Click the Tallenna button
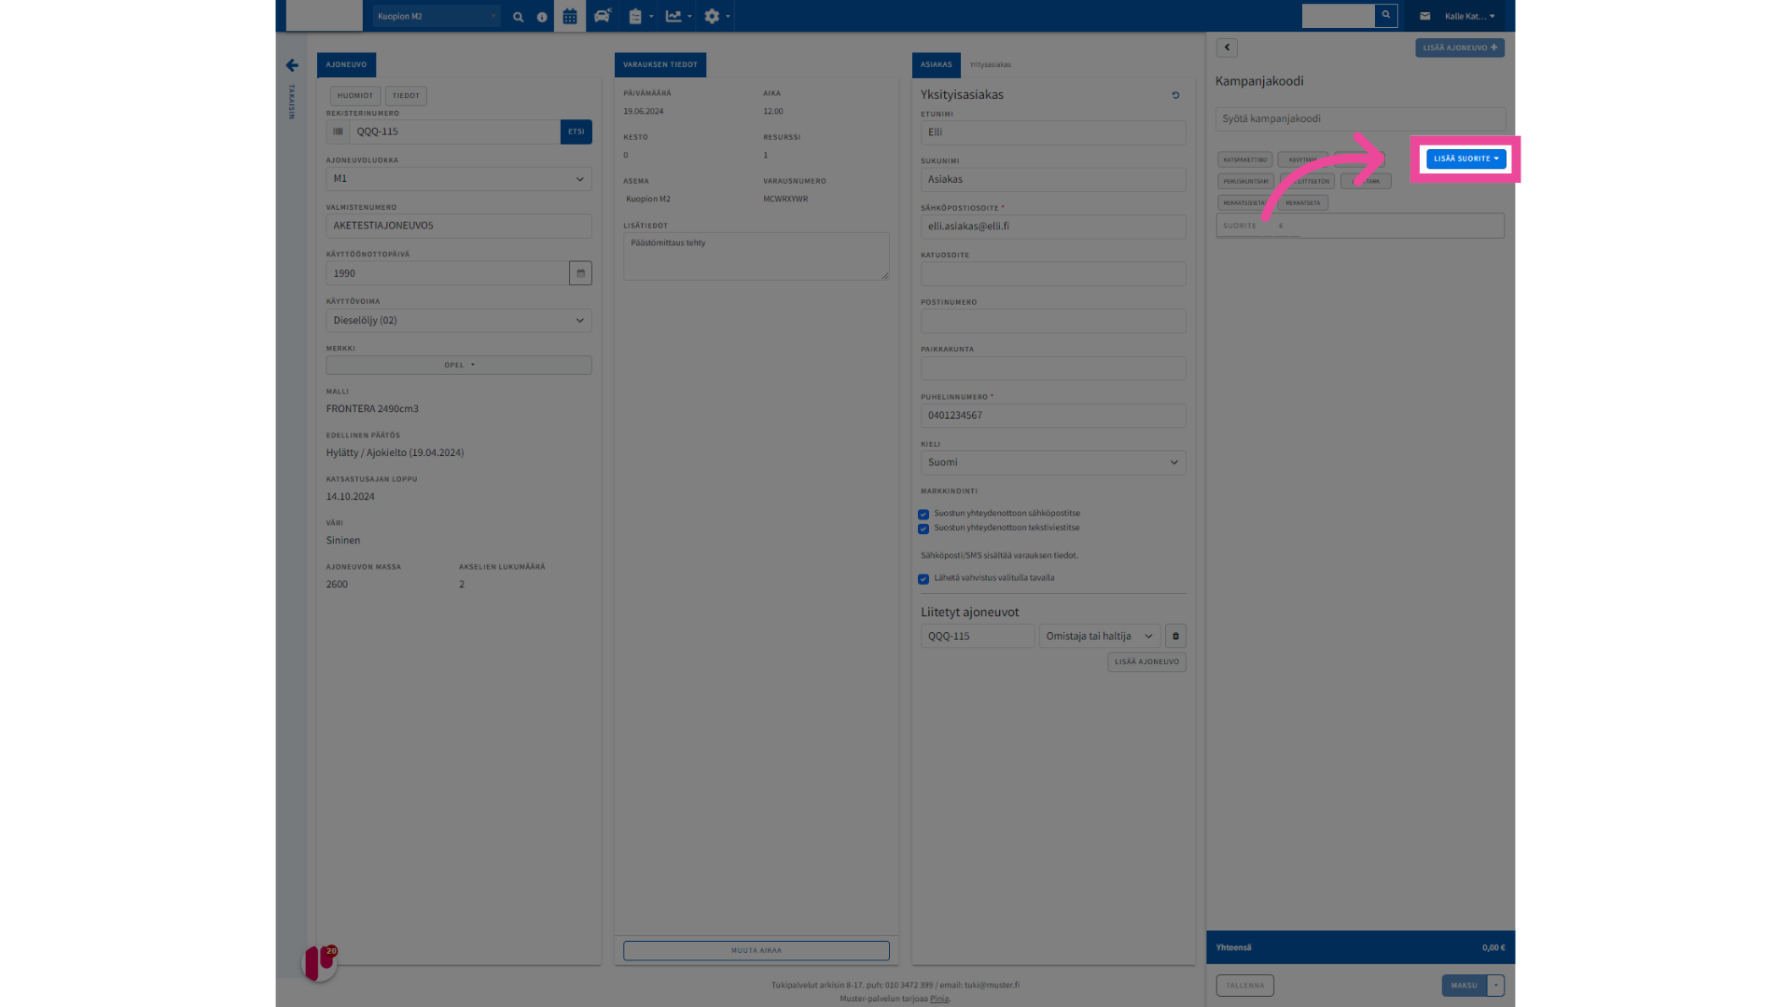 [1245, 986]
